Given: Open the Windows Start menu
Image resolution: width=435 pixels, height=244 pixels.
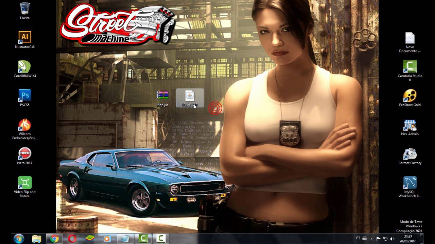Looking at the screenshot, I should (x=19, y=239).
